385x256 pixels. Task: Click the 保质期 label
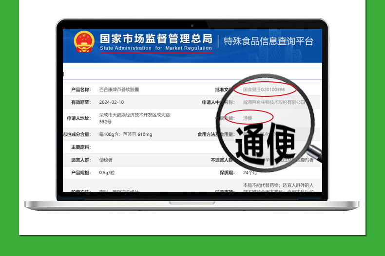click(227, 173)
